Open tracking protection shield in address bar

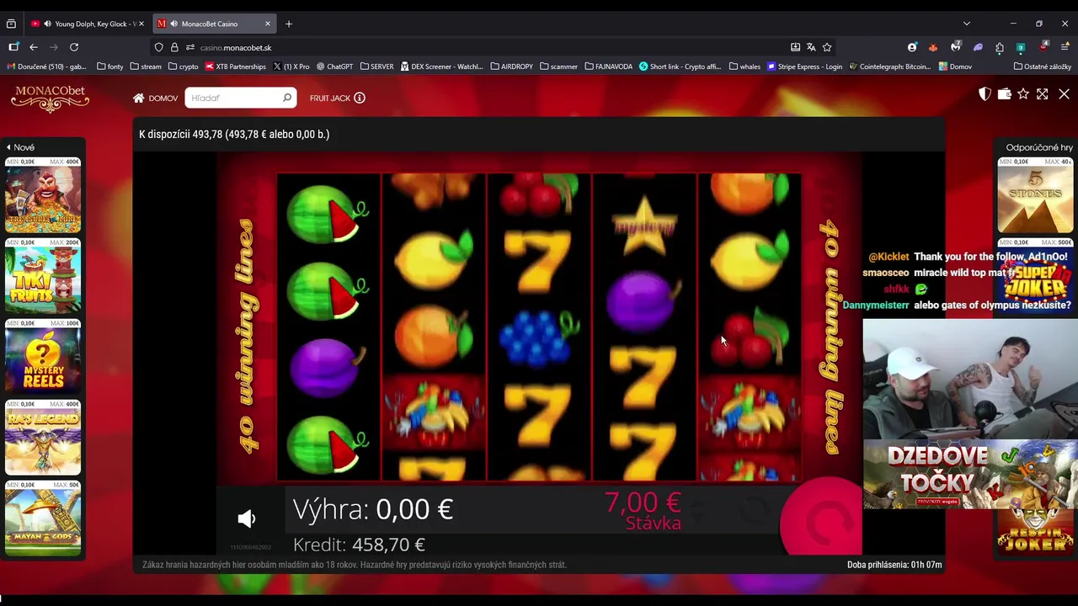pos(160,47)
